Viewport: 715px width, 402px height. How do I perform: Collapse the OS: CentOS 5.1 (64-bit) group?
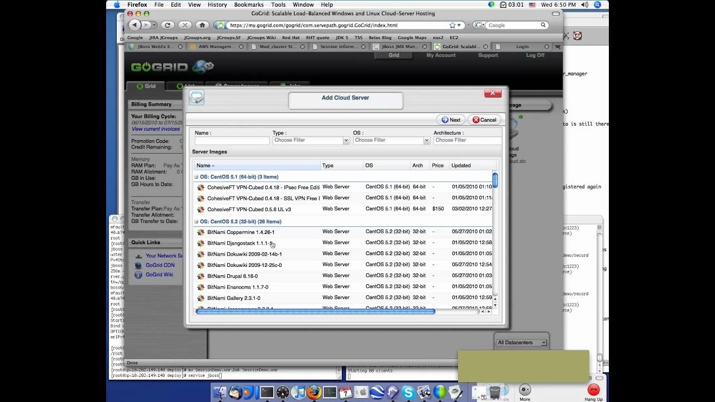pyautogui.click(x=197, y=177)
